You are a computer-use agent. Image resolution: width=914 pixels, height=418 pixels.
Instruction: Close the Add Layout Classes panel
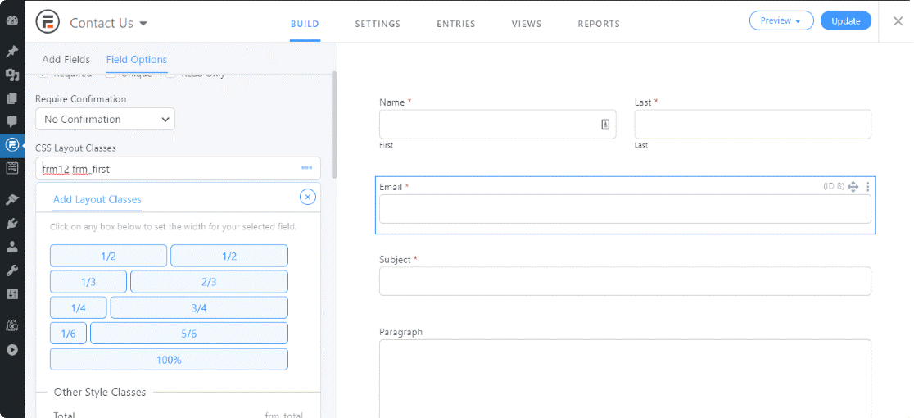pos(308,197)
